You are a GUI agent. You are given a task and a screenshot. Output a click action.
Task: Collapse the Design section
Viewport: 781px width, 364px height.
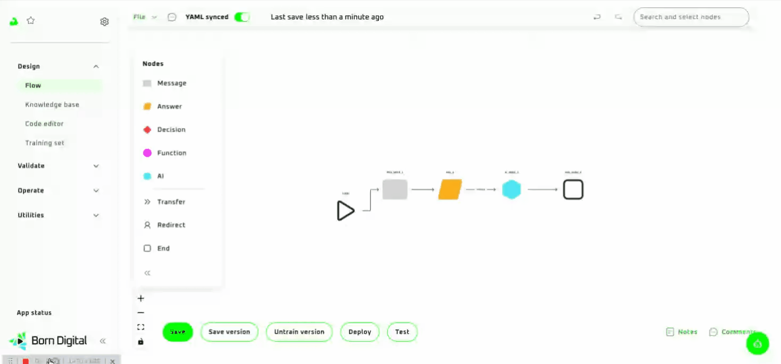(96, 66)
